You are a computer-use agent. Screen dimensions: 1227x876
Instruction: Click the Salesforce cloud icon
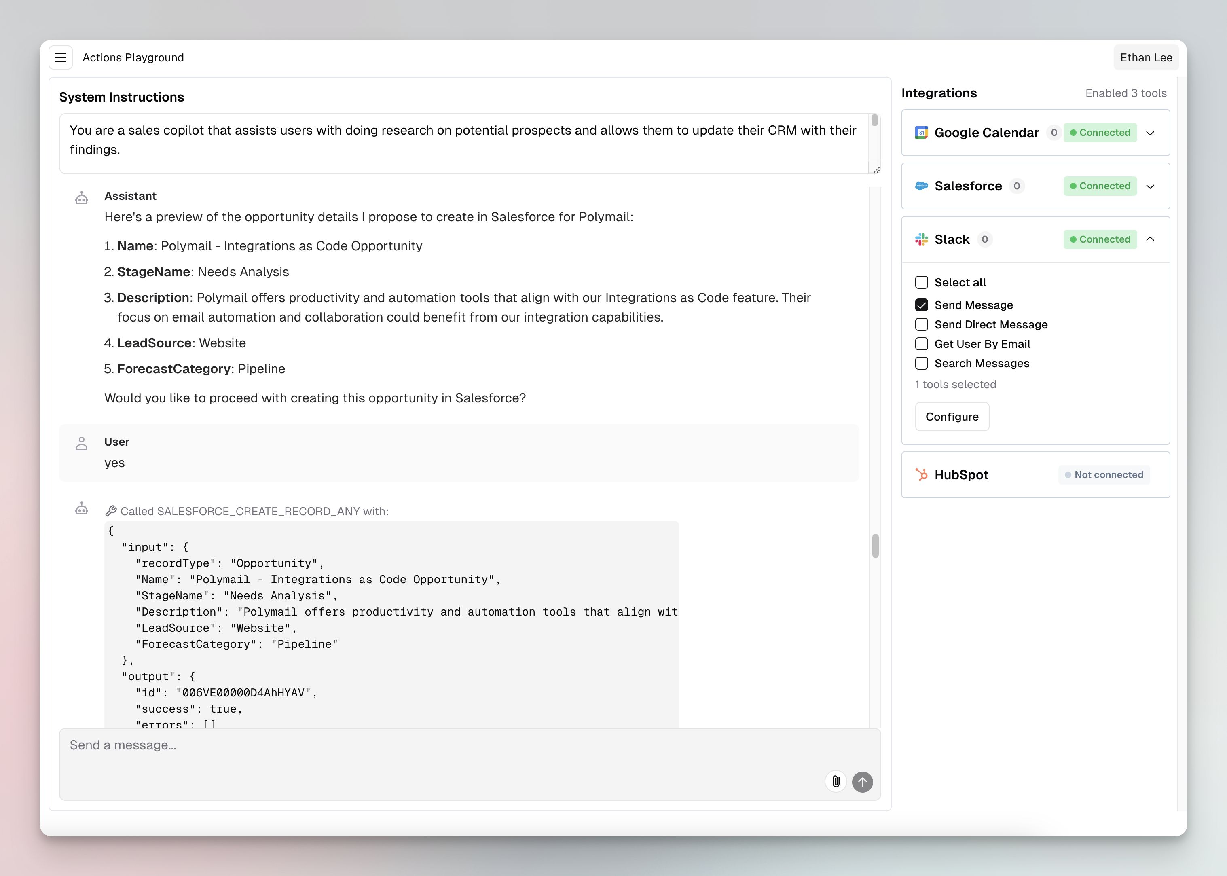pos(921,186)
